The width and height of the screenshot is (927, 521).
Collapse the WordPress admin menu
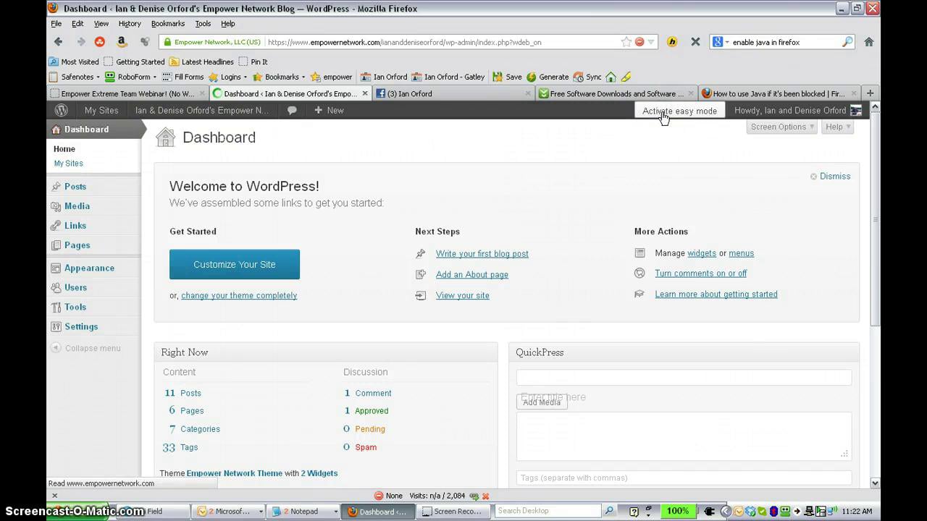click(x=86, y=348)
